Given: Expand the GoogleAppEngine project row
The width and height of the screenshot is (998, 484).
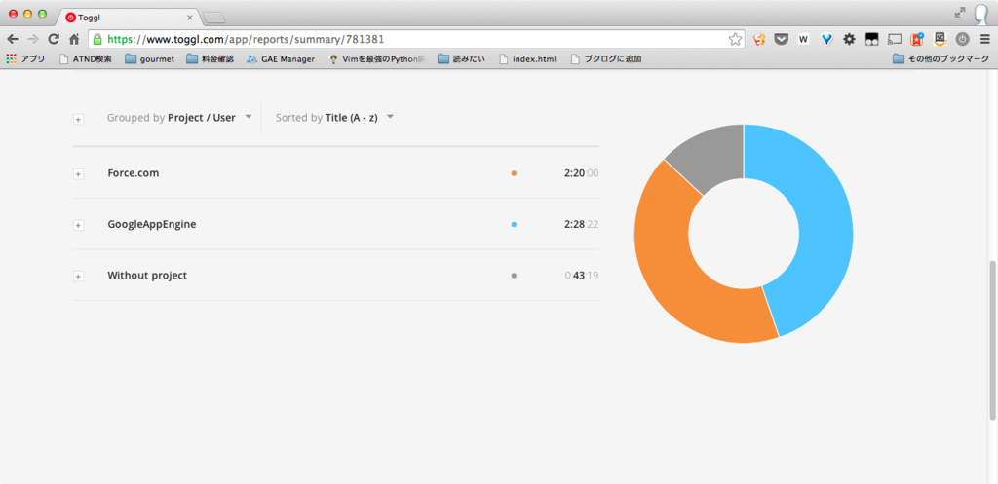Looking at the screenshot, I should coord(78,225).
